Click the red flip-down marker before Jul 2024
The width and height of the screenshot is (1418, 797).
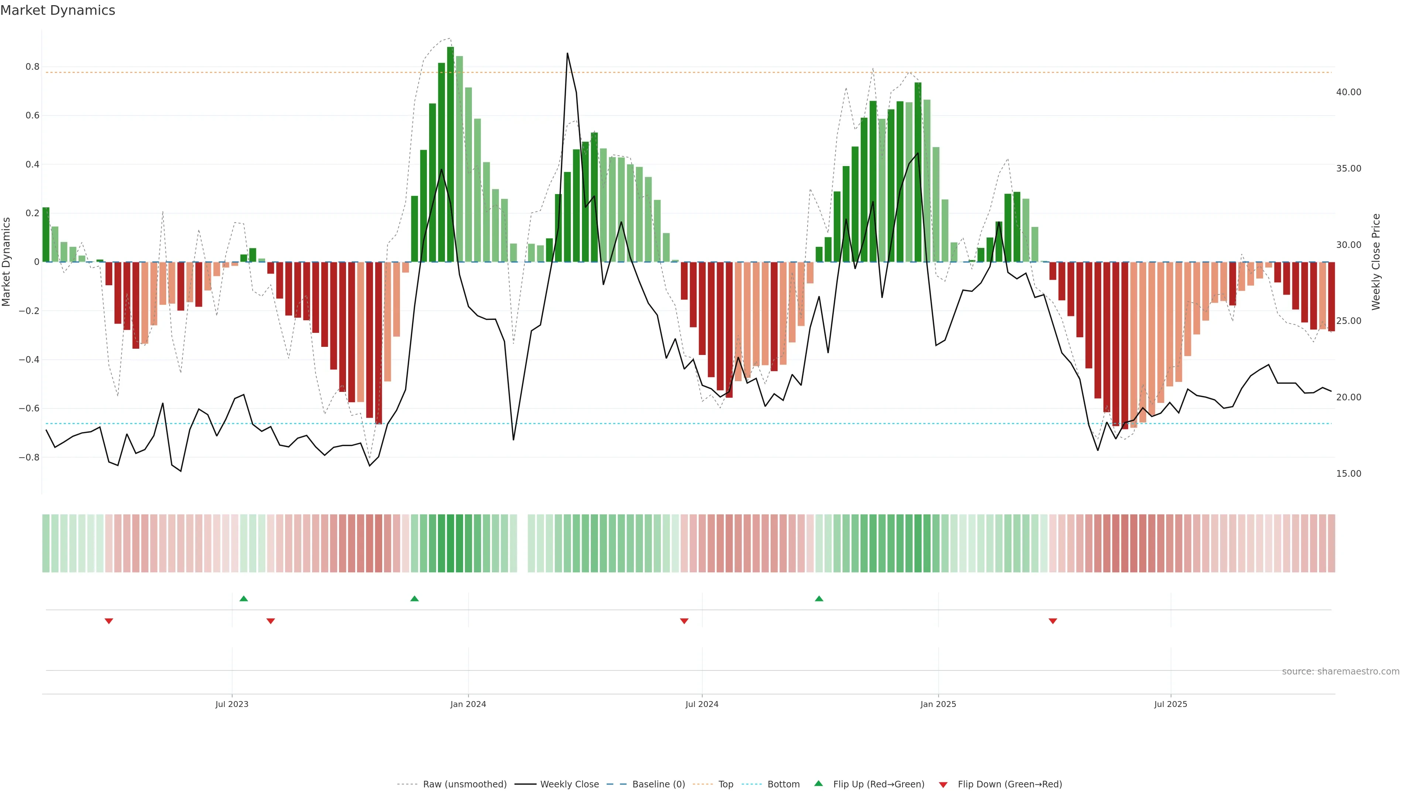pyautogui.click(x=684, y=621)
